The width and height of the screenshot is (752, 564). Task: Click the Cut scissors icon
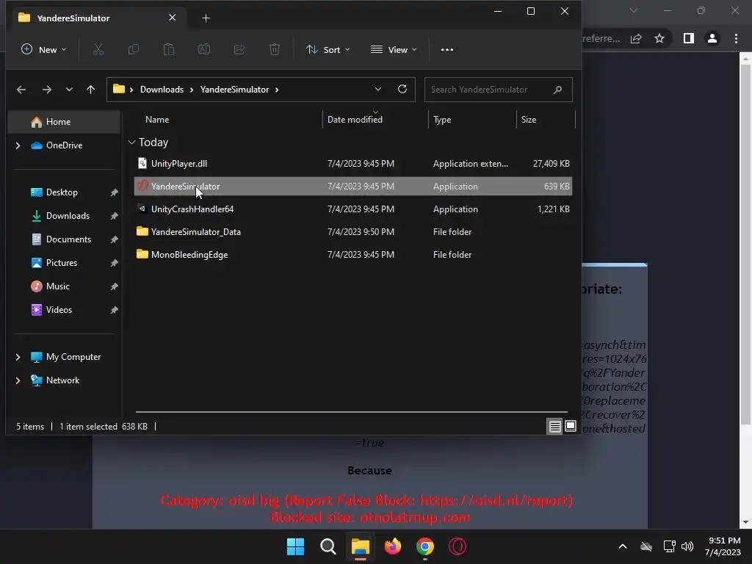click(x=98, y=49)
